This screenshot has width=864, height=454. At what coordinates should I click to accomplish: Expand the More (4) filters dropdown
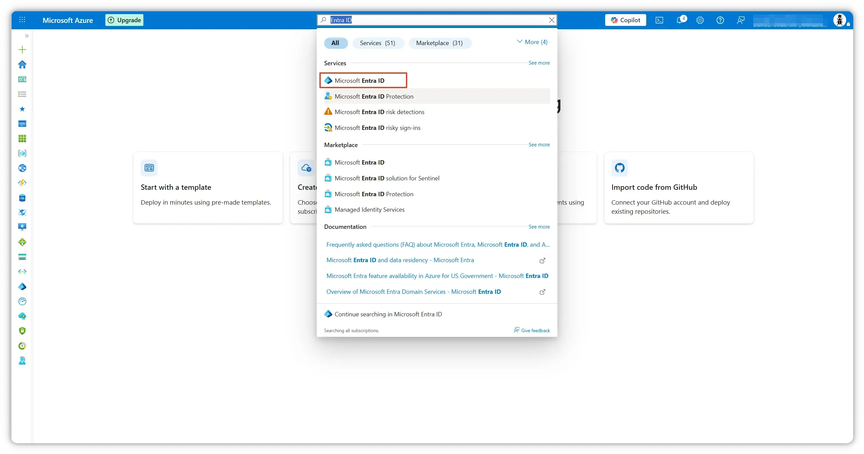(532, 42)
